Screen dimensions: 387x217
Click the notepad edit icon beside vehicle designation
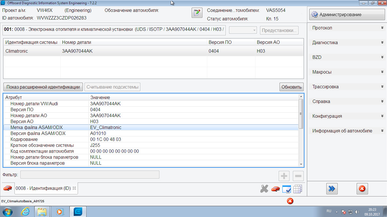(x=197, y=13)
